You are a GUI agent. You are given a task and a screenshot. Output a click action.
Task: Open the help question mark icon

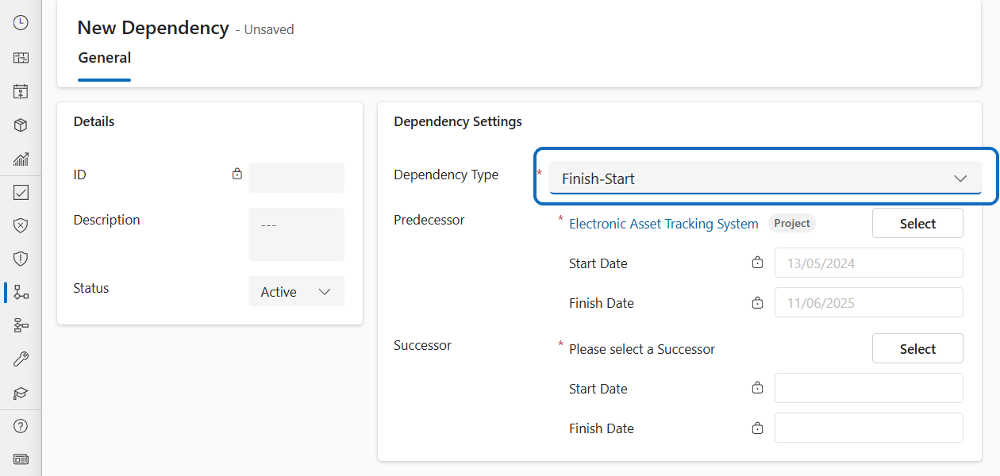[21, 426]
